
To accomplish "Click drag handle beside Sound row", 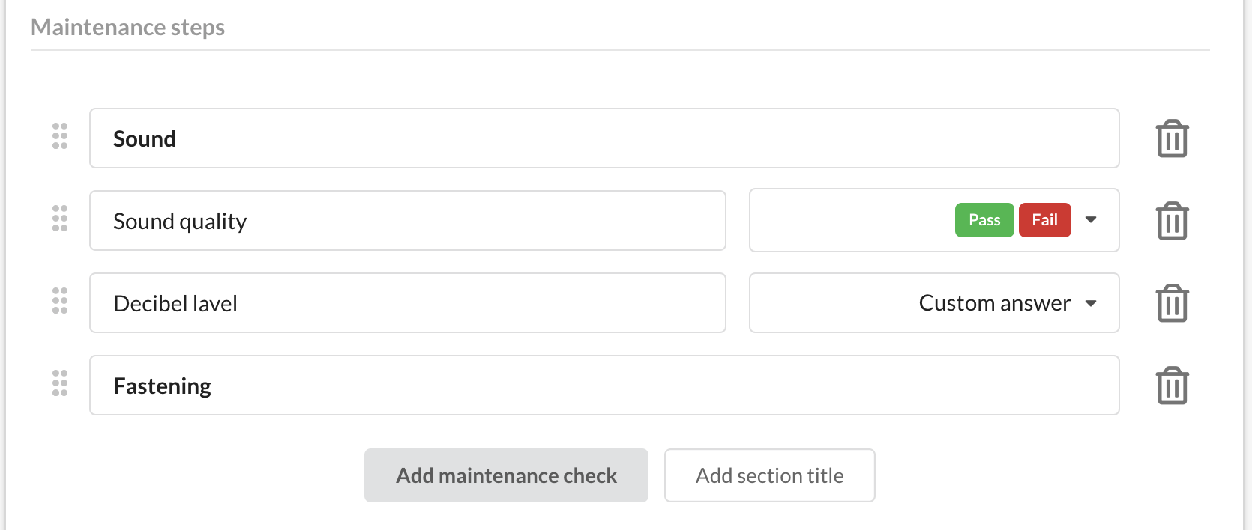I will click(x=60, y=136).
